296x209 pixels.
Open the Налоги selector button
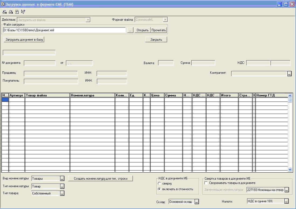tap(286, 201)
